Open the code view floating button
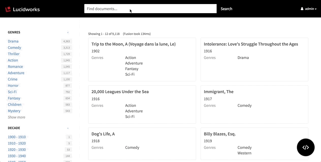Screen dimensions: 321x162 [x=306, y=147]
